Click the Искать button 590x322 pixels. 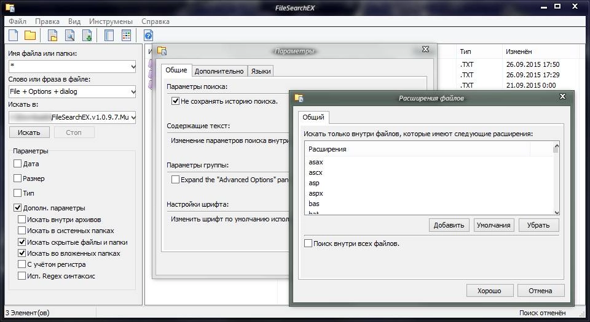pyautogui.click(x=29, y=132)
